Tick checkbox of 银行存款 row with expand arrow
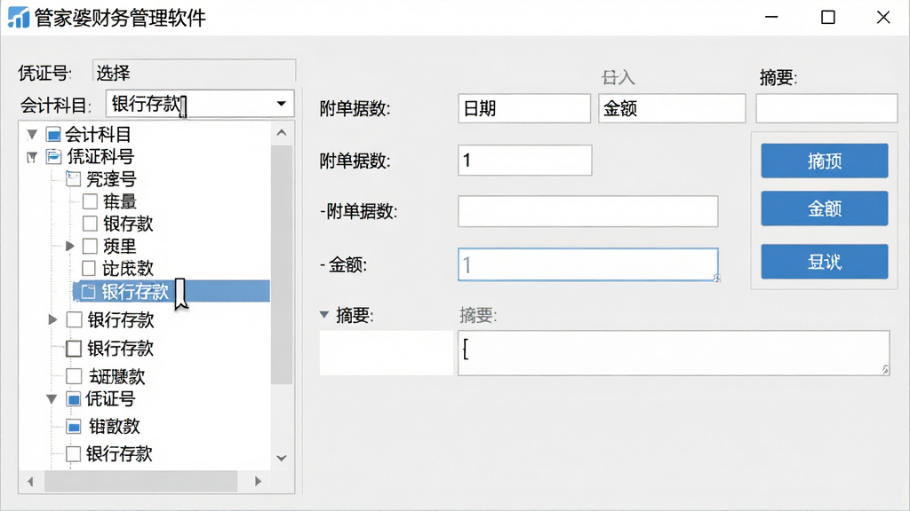The image size is (910, 511). point(75,319)
